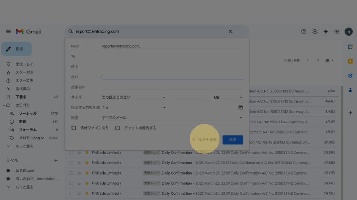The height and width of the screenshot is (200, 357).
Task: Open the date picker calendar icon
Action: tap(241, 107)
